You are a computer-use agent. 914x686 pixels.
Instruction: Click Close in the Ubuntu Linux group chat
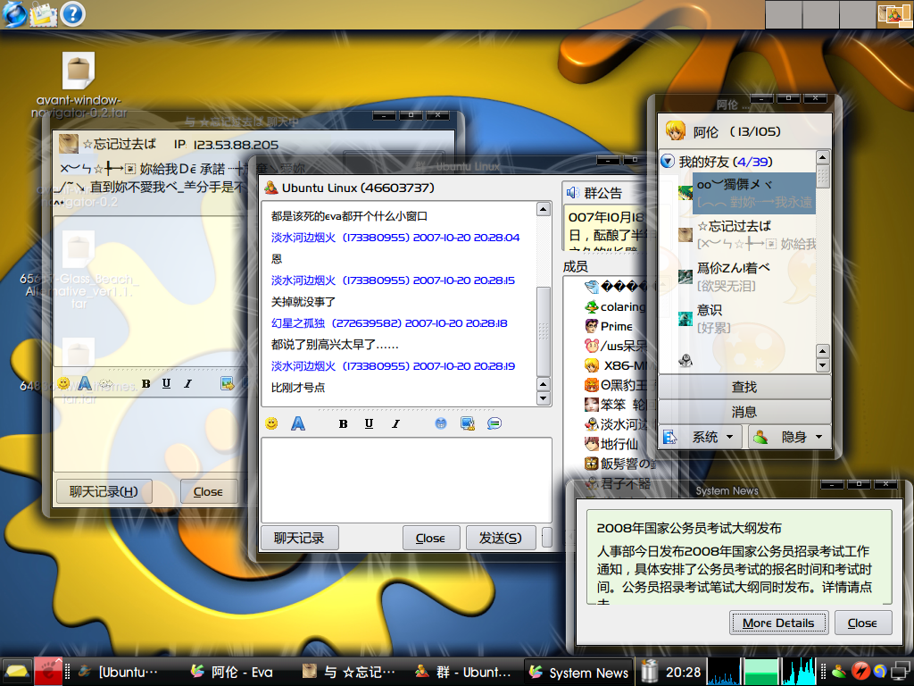click(x=431, y=538)
